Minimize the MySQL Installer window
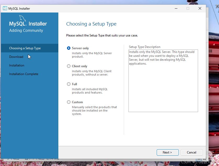 pyautogui.click(x=176, y=9)
